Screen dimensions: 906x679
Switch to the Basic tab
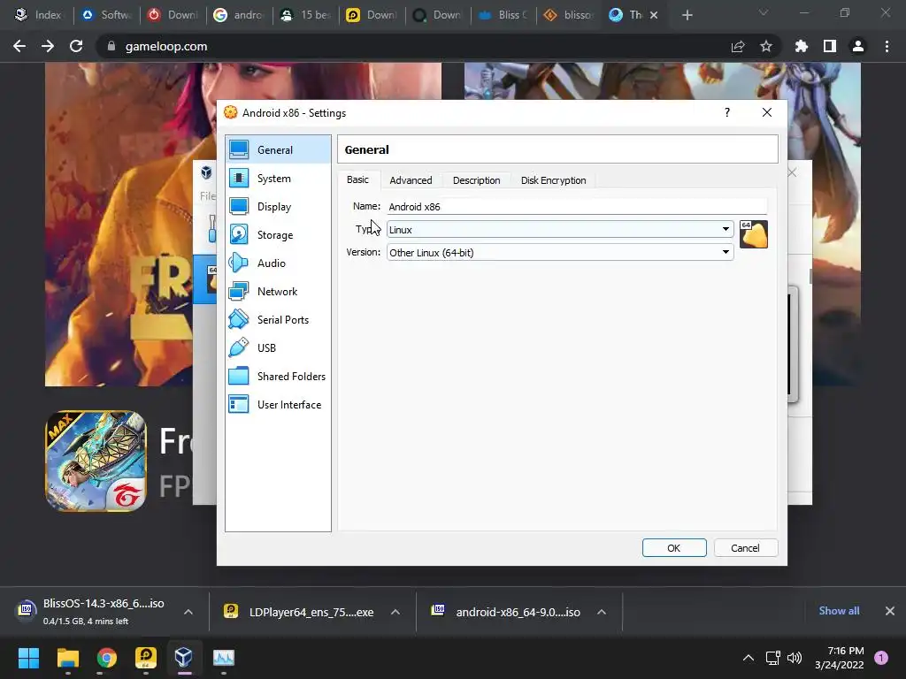pyautogui.click(x=357, y=179)
